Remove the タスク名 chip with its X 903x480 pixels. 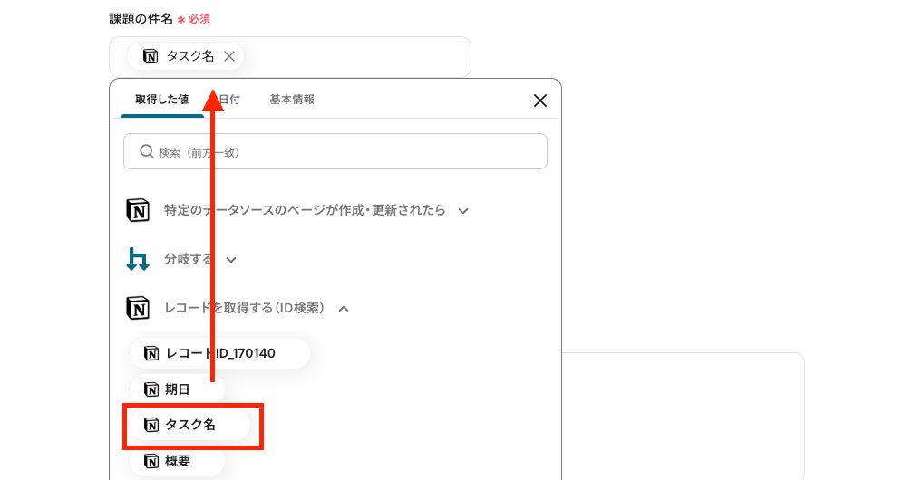pyautogui.click(x=229, y=56)
